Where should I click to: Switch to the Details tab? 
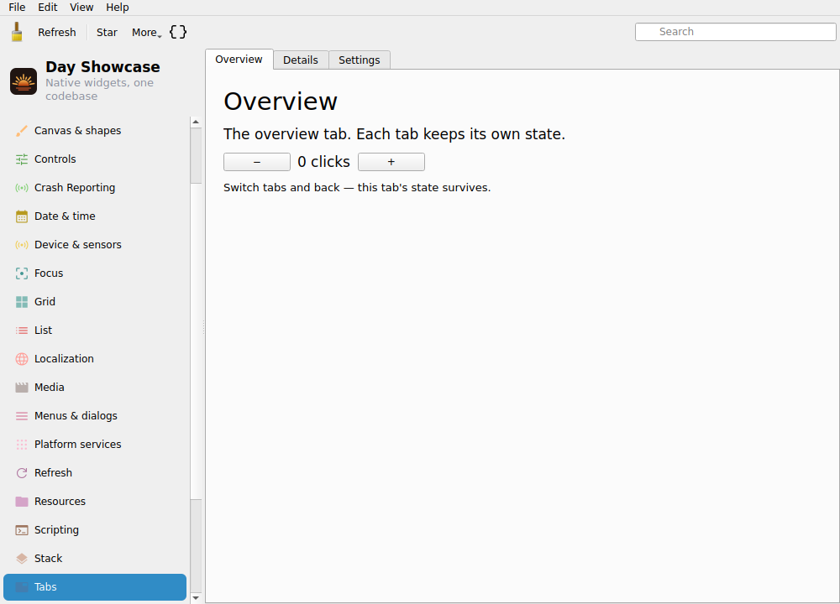click(301, 60)
